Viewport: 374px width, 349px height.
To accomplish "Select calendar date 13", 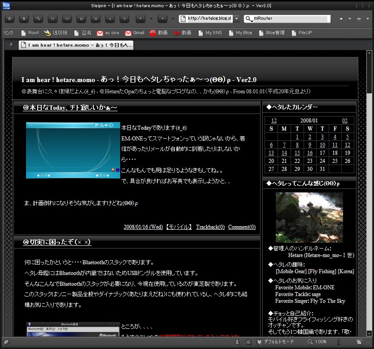I will click(x=271, y=153).
